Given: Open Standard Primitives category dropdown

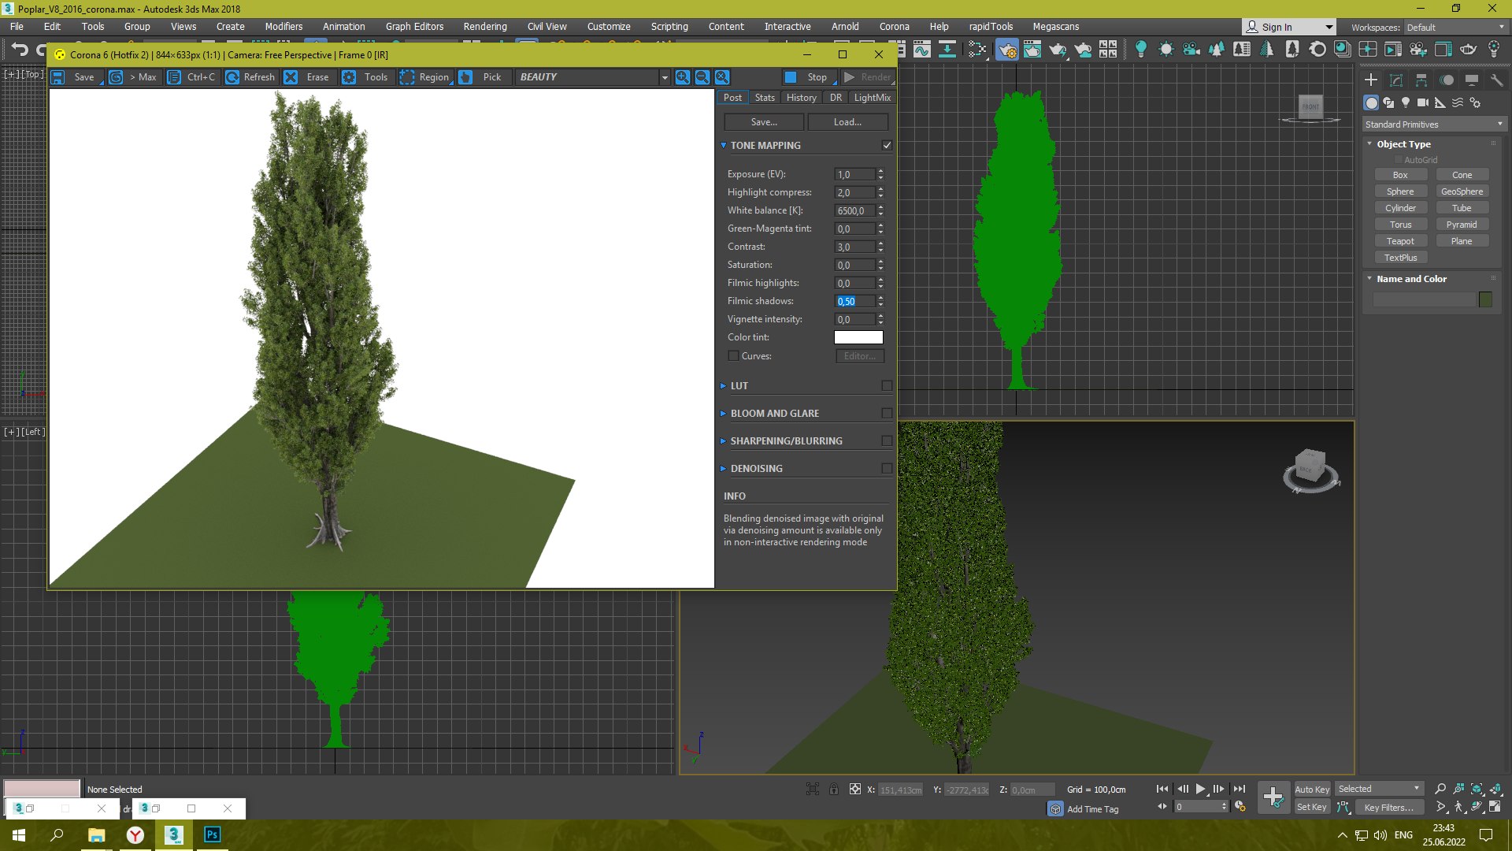Looking at the screenshot, I should [x=1434, y=124].
